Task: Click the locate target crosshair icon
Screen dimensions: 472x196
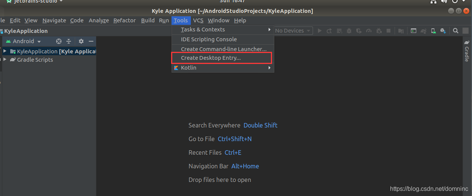Action: pyautogui.click(x=59, y=41)
